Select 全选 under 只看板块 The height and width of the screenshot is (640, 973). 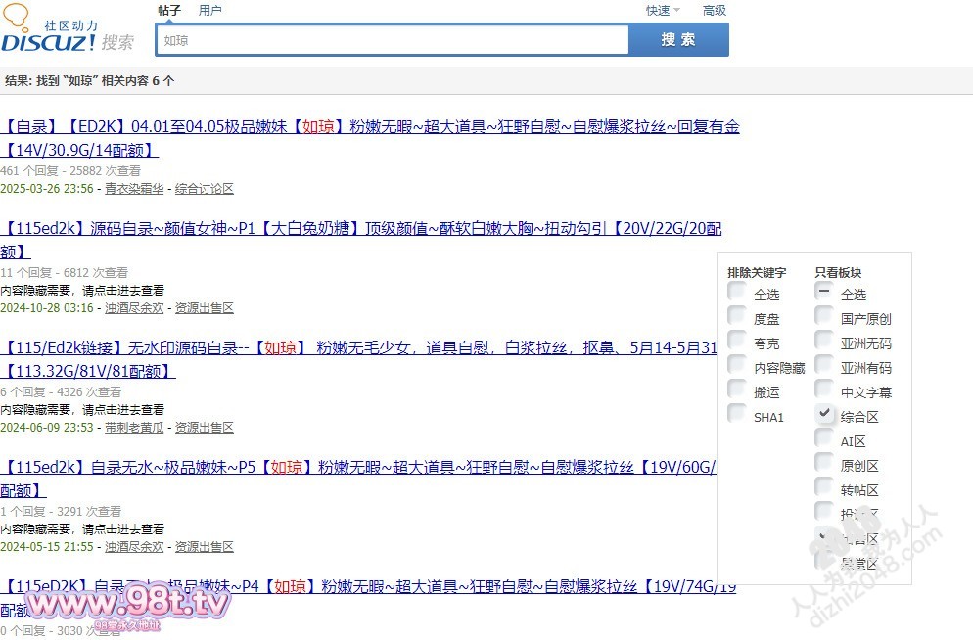click(824, 293)
